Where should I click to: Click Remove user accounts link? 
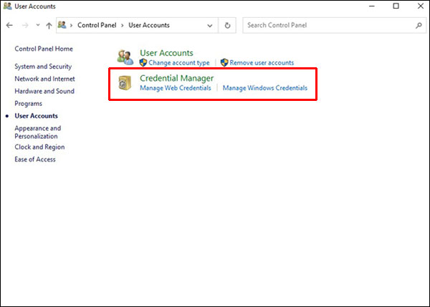click(262, 63)
